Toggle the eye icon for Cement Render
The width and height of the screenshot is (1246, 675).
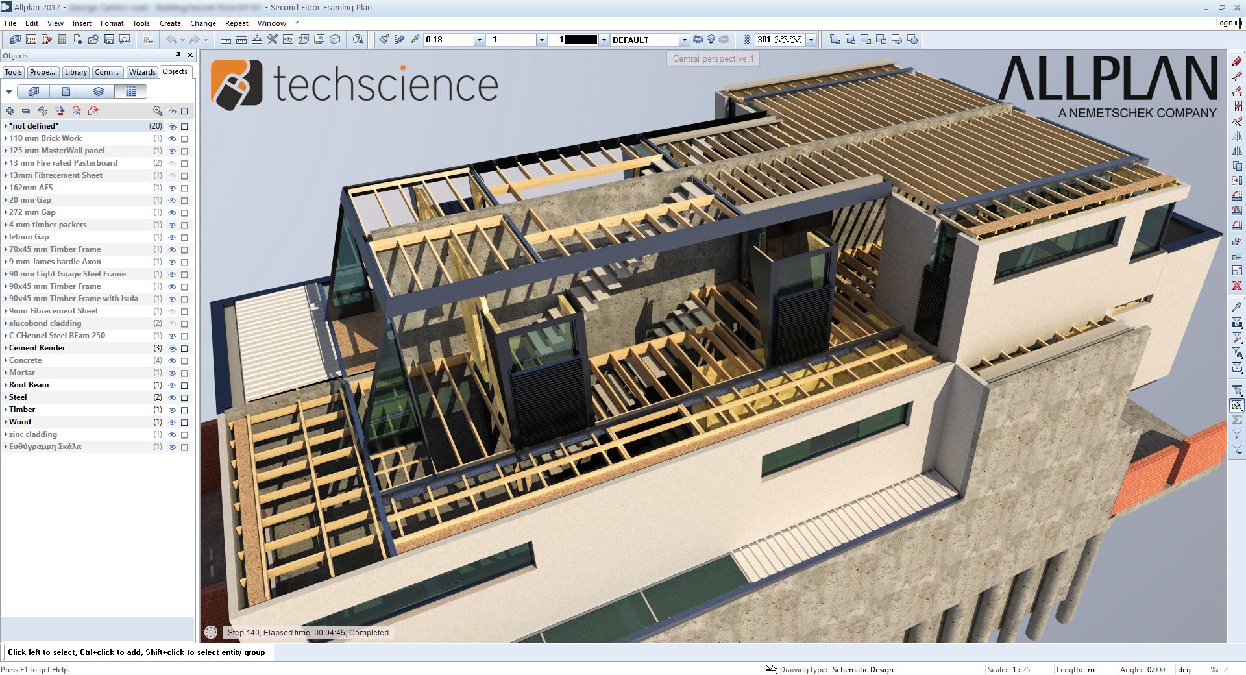(172, 348)
